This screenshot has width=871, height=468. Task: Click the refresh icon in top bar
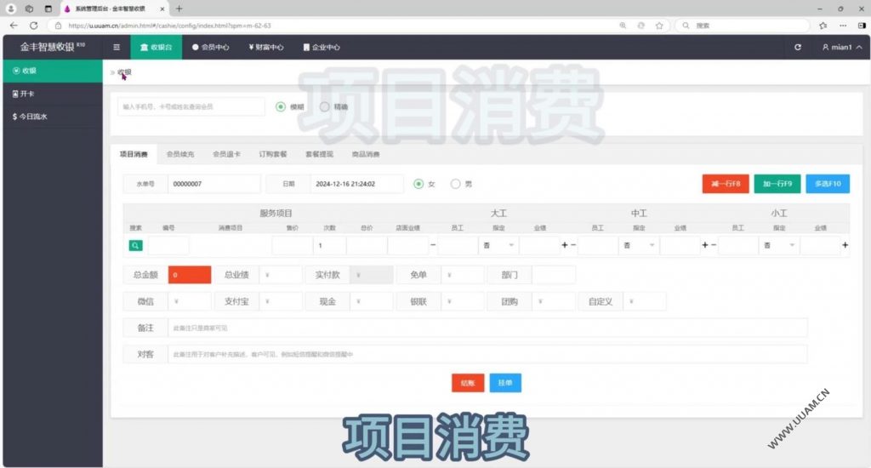coord(797,48)
